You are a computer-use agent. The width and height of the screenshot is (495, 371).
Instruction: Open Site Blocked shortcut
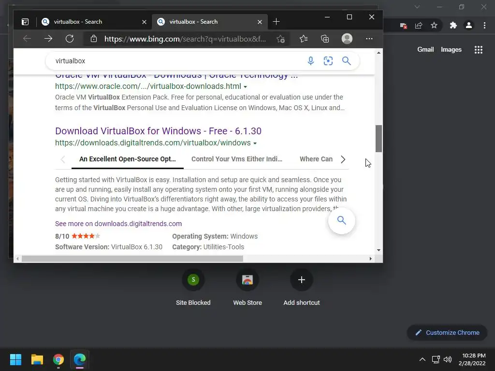[193, 287]
